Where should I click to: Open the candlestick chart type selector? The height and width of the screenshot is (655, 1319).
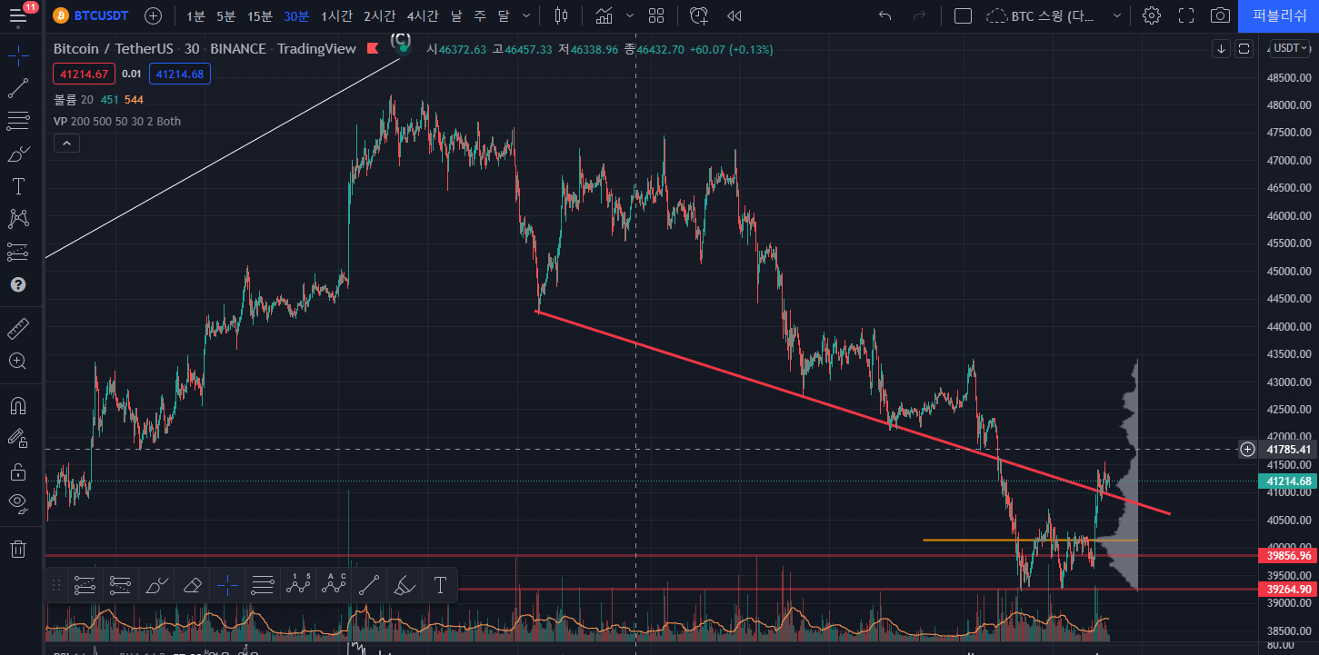click(x=561, y=15)
